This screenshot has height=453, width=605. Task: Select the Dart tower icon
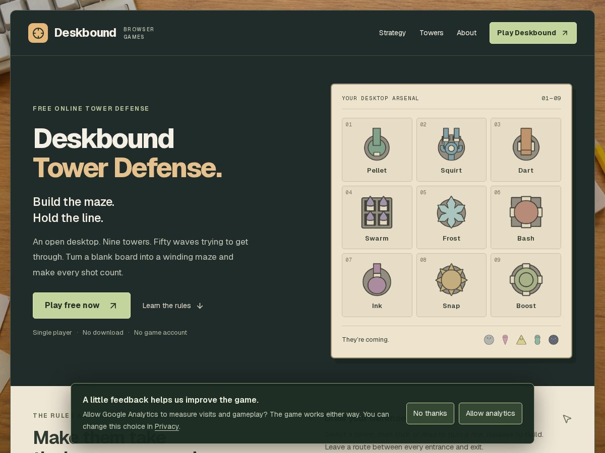[x=526, y=144]
